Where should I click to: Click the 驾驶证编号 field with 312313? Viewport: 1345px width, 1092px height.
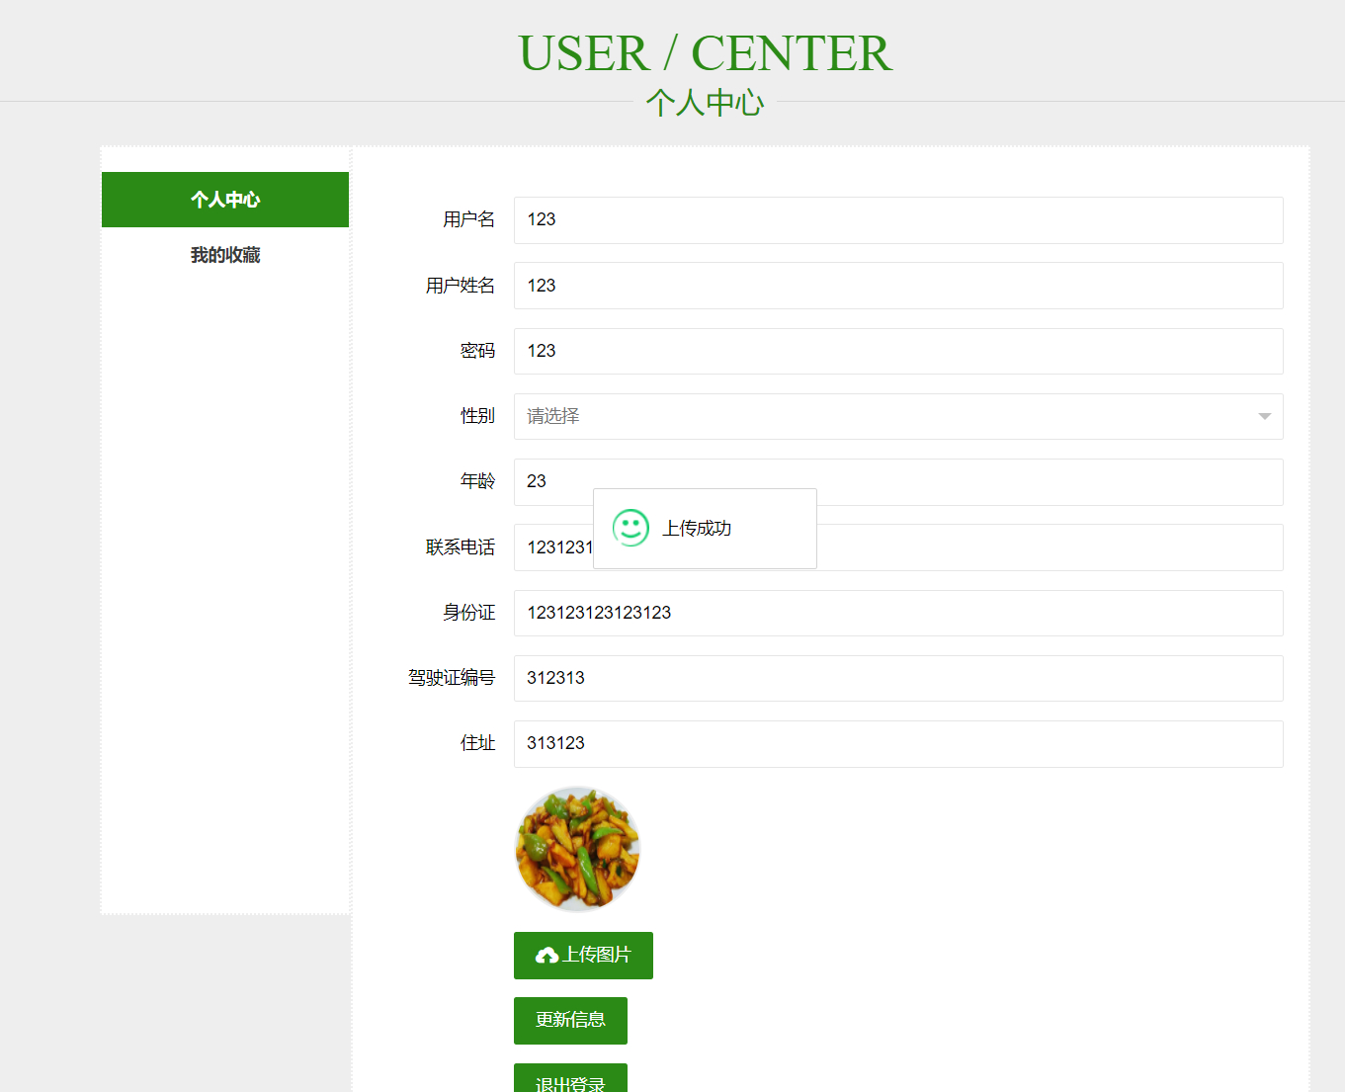[x=898, y=678]
